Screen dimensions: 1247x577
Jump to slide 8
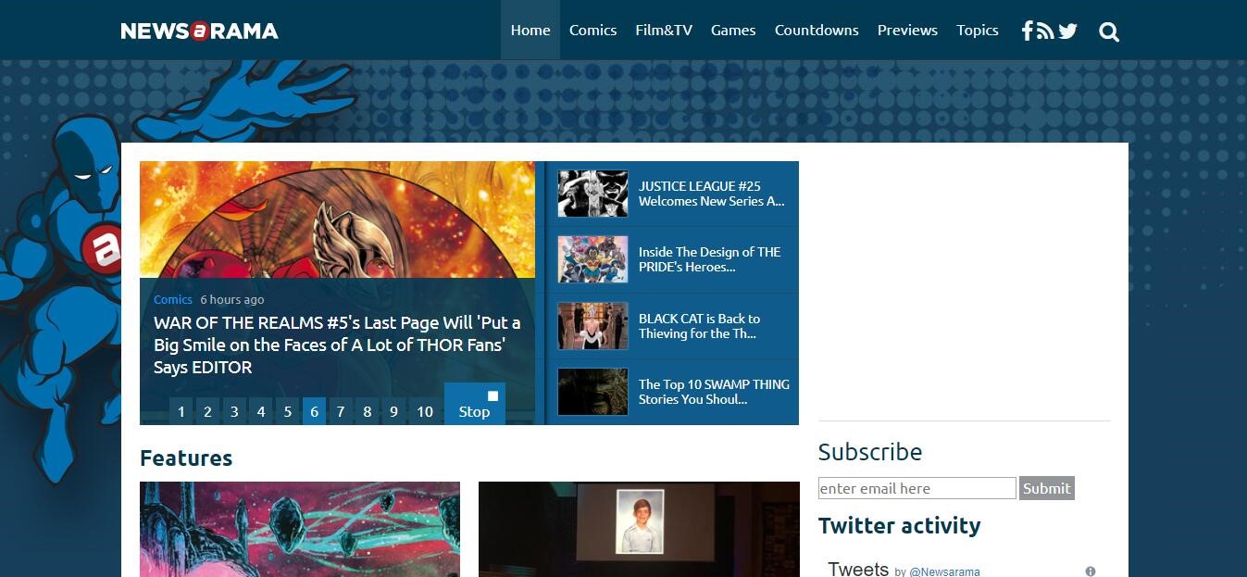coord(368,411)
